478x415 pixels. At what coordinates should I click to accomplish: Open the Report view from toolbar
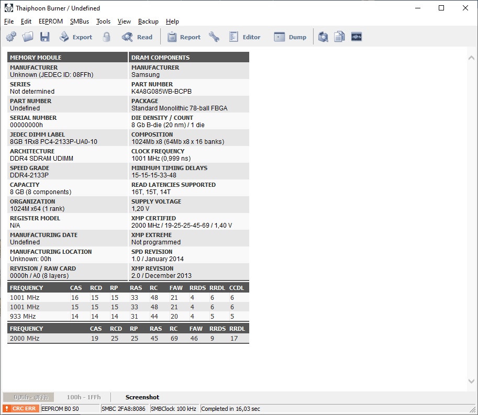[x=184, y=37]
